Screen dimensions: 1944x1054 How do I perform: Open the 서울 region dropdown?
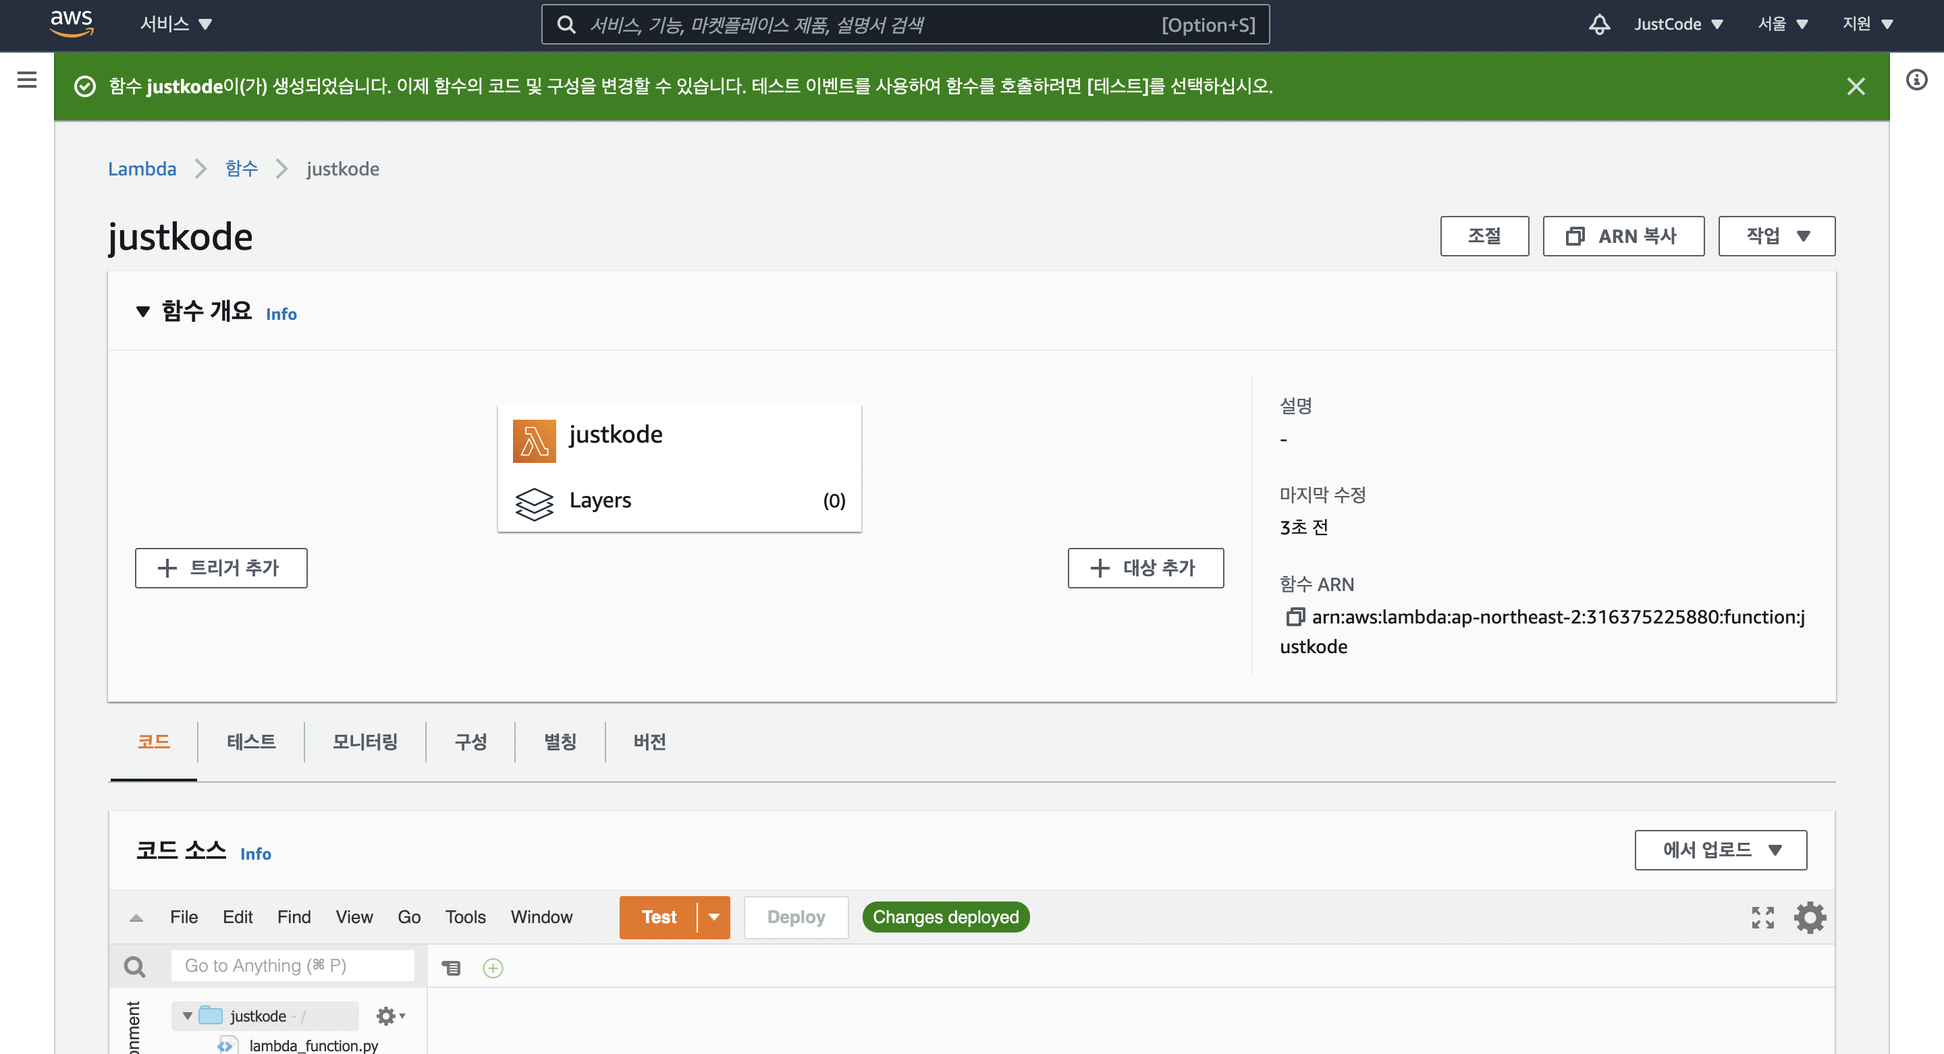click(1783, 24)
